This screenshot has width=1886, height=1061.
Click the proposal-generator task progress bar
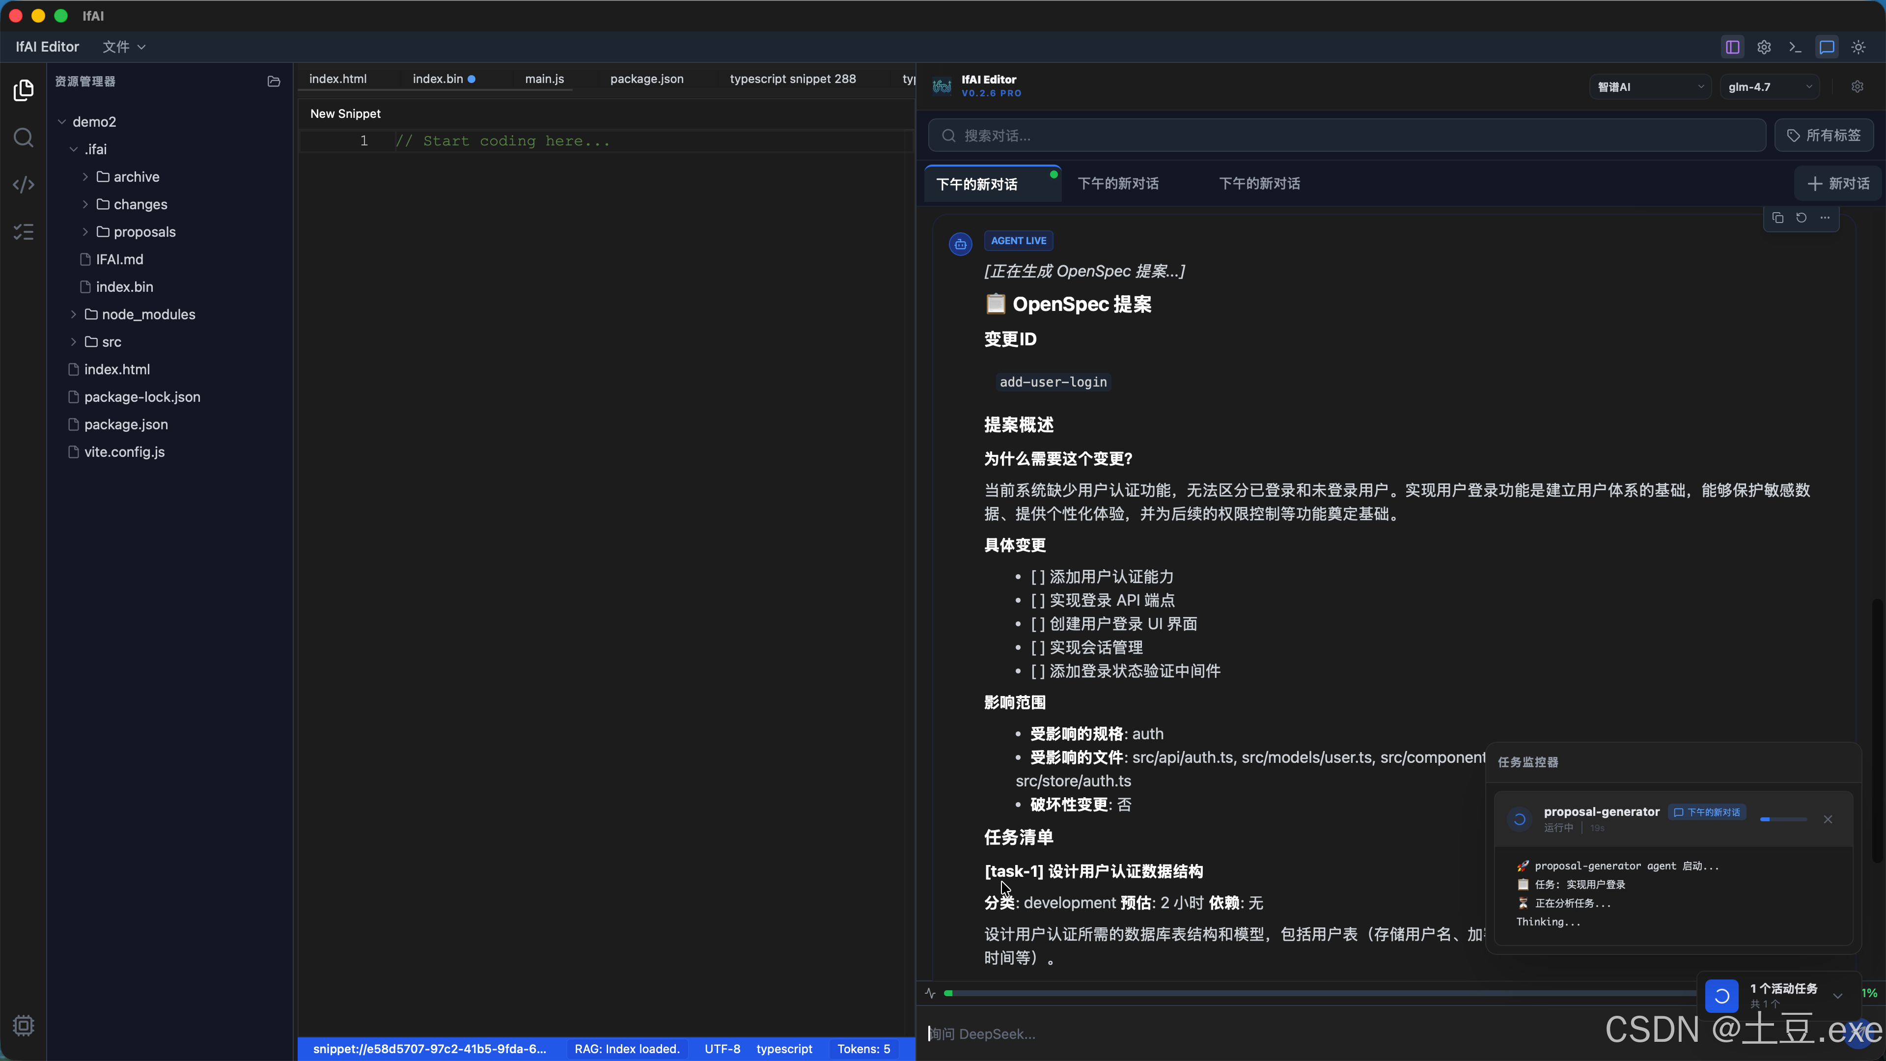point(1783,819)
